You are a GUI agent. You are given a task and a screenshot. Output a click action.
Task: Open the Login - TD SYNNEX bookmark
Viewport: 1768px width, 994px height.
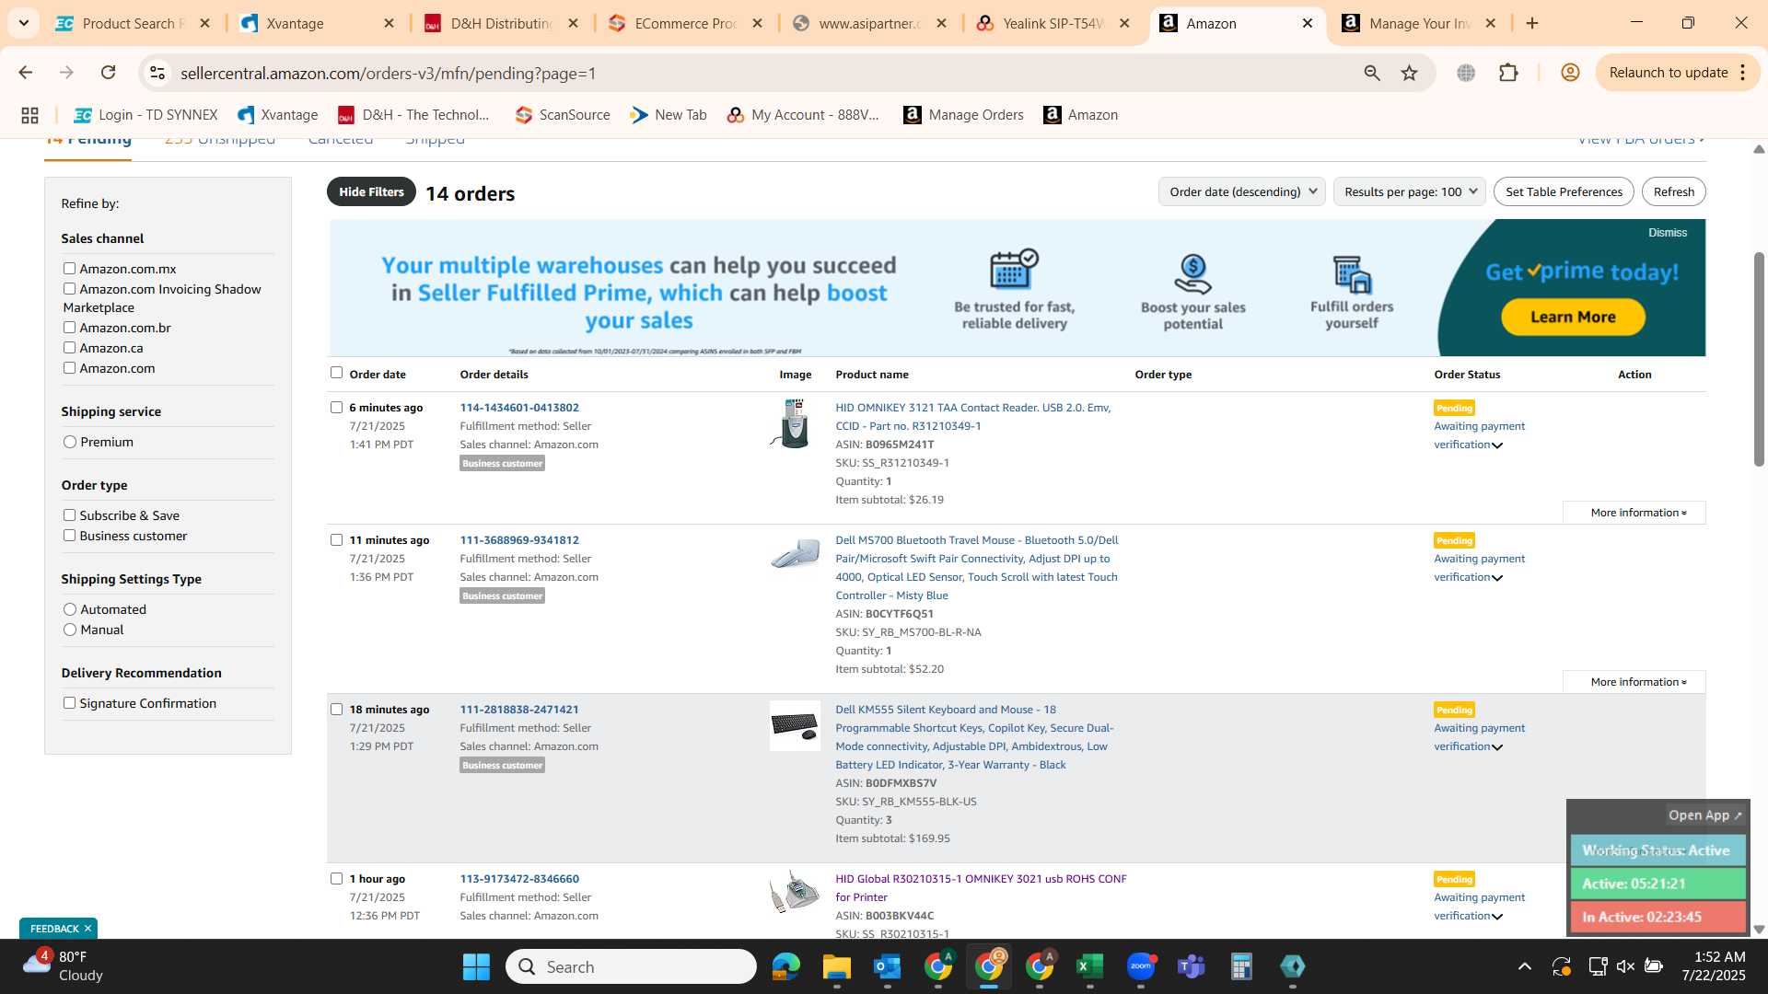pyautogui.click(x=145, y=115)
